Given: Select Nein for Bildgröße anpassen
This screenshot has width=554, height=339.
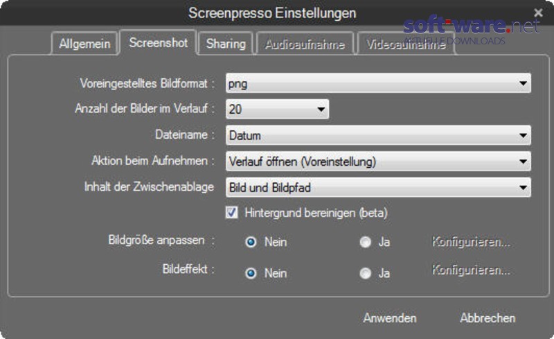Looking at the screenshot, I should click(251, 242).
